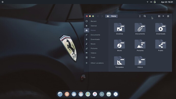Go to Videos in the sidebar
176x99 pixels.
pyautogui.click(x=96, y=53)
